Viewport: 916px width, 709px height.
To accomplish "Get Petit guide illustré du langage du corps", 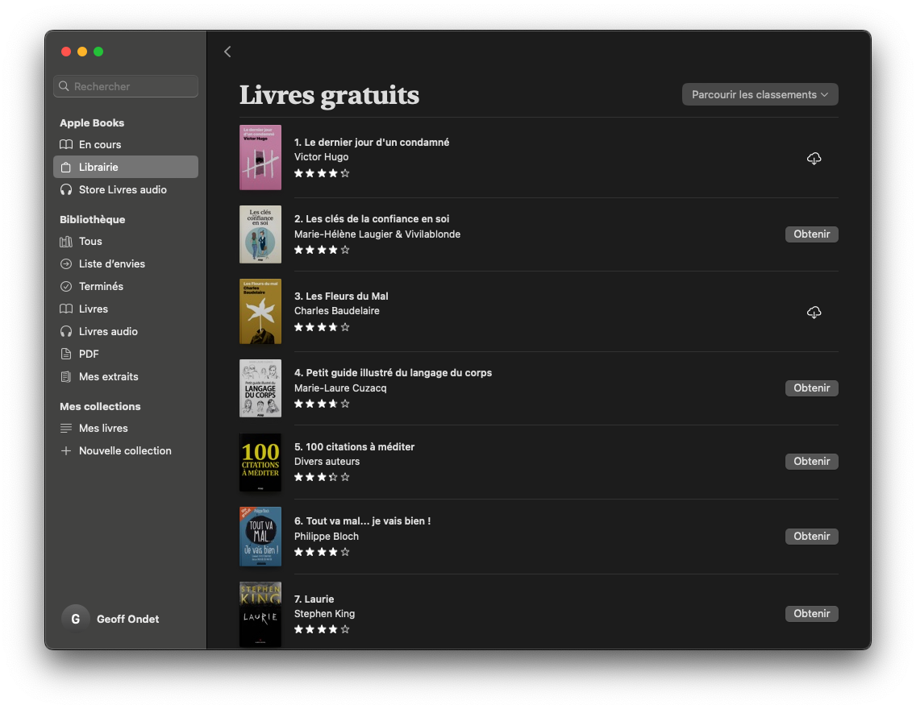I will click(x=811, y=388).
